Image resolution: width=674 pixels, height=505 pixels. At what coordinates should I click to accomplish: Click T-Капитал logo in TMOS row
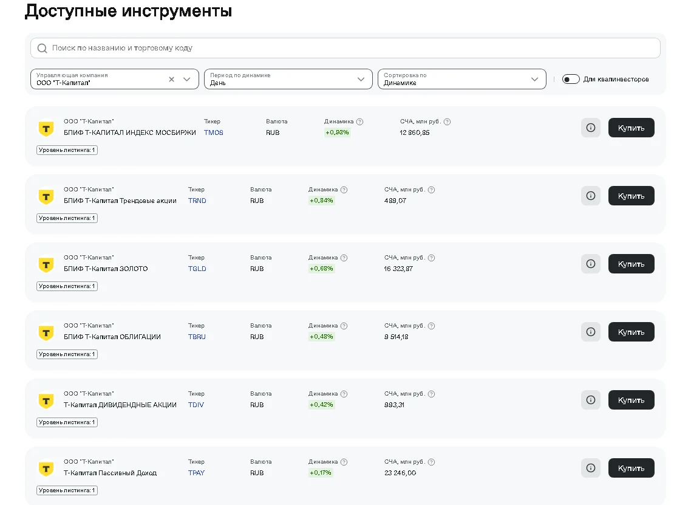tap(46, 128)
